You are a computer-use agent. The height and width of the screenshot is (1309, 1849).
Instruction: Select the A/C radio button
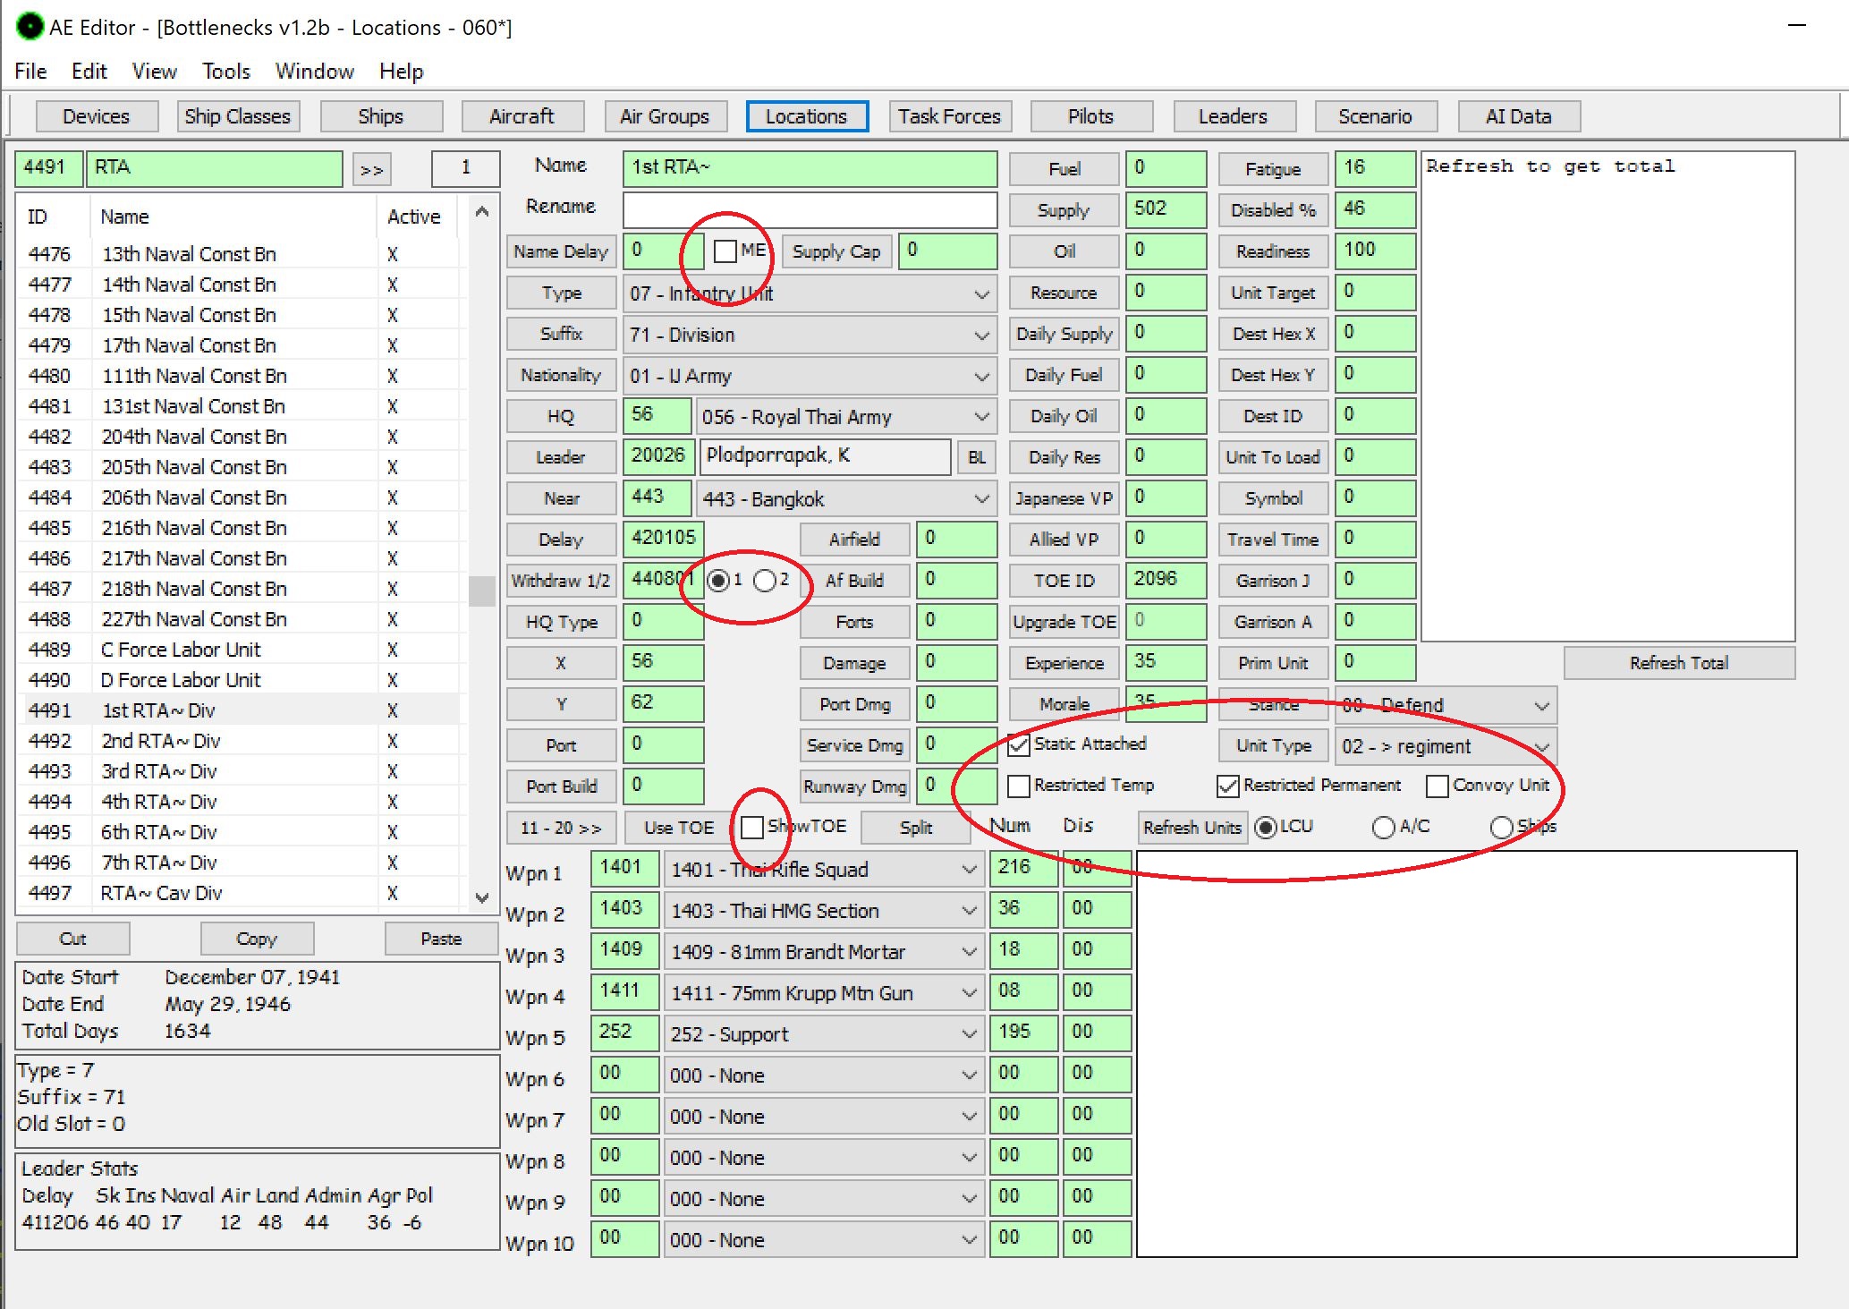pyautogui.click(x=1384, y=828)
